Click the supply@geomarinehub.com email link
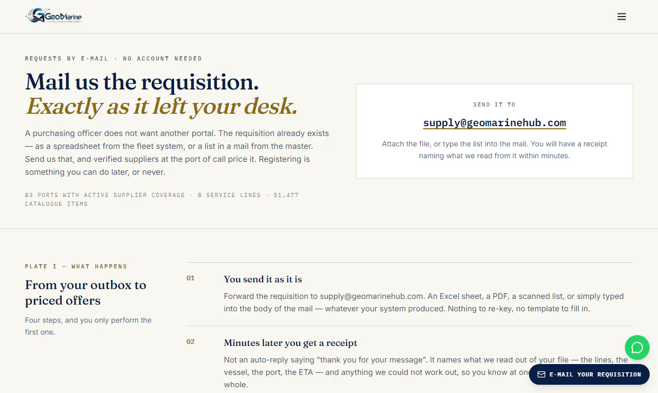 494,123
